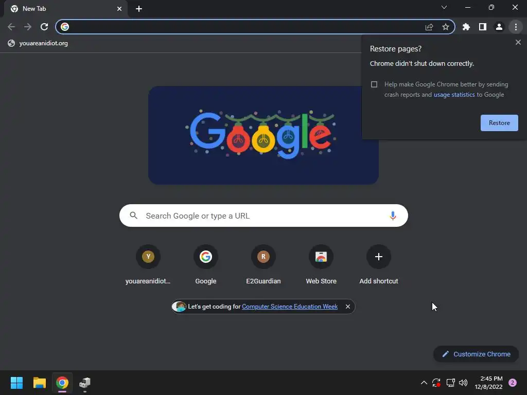The height and width of the screenshot is (395, 527).
Task: Open the Extensions puzzle icon
Action: tap(466, 27)
